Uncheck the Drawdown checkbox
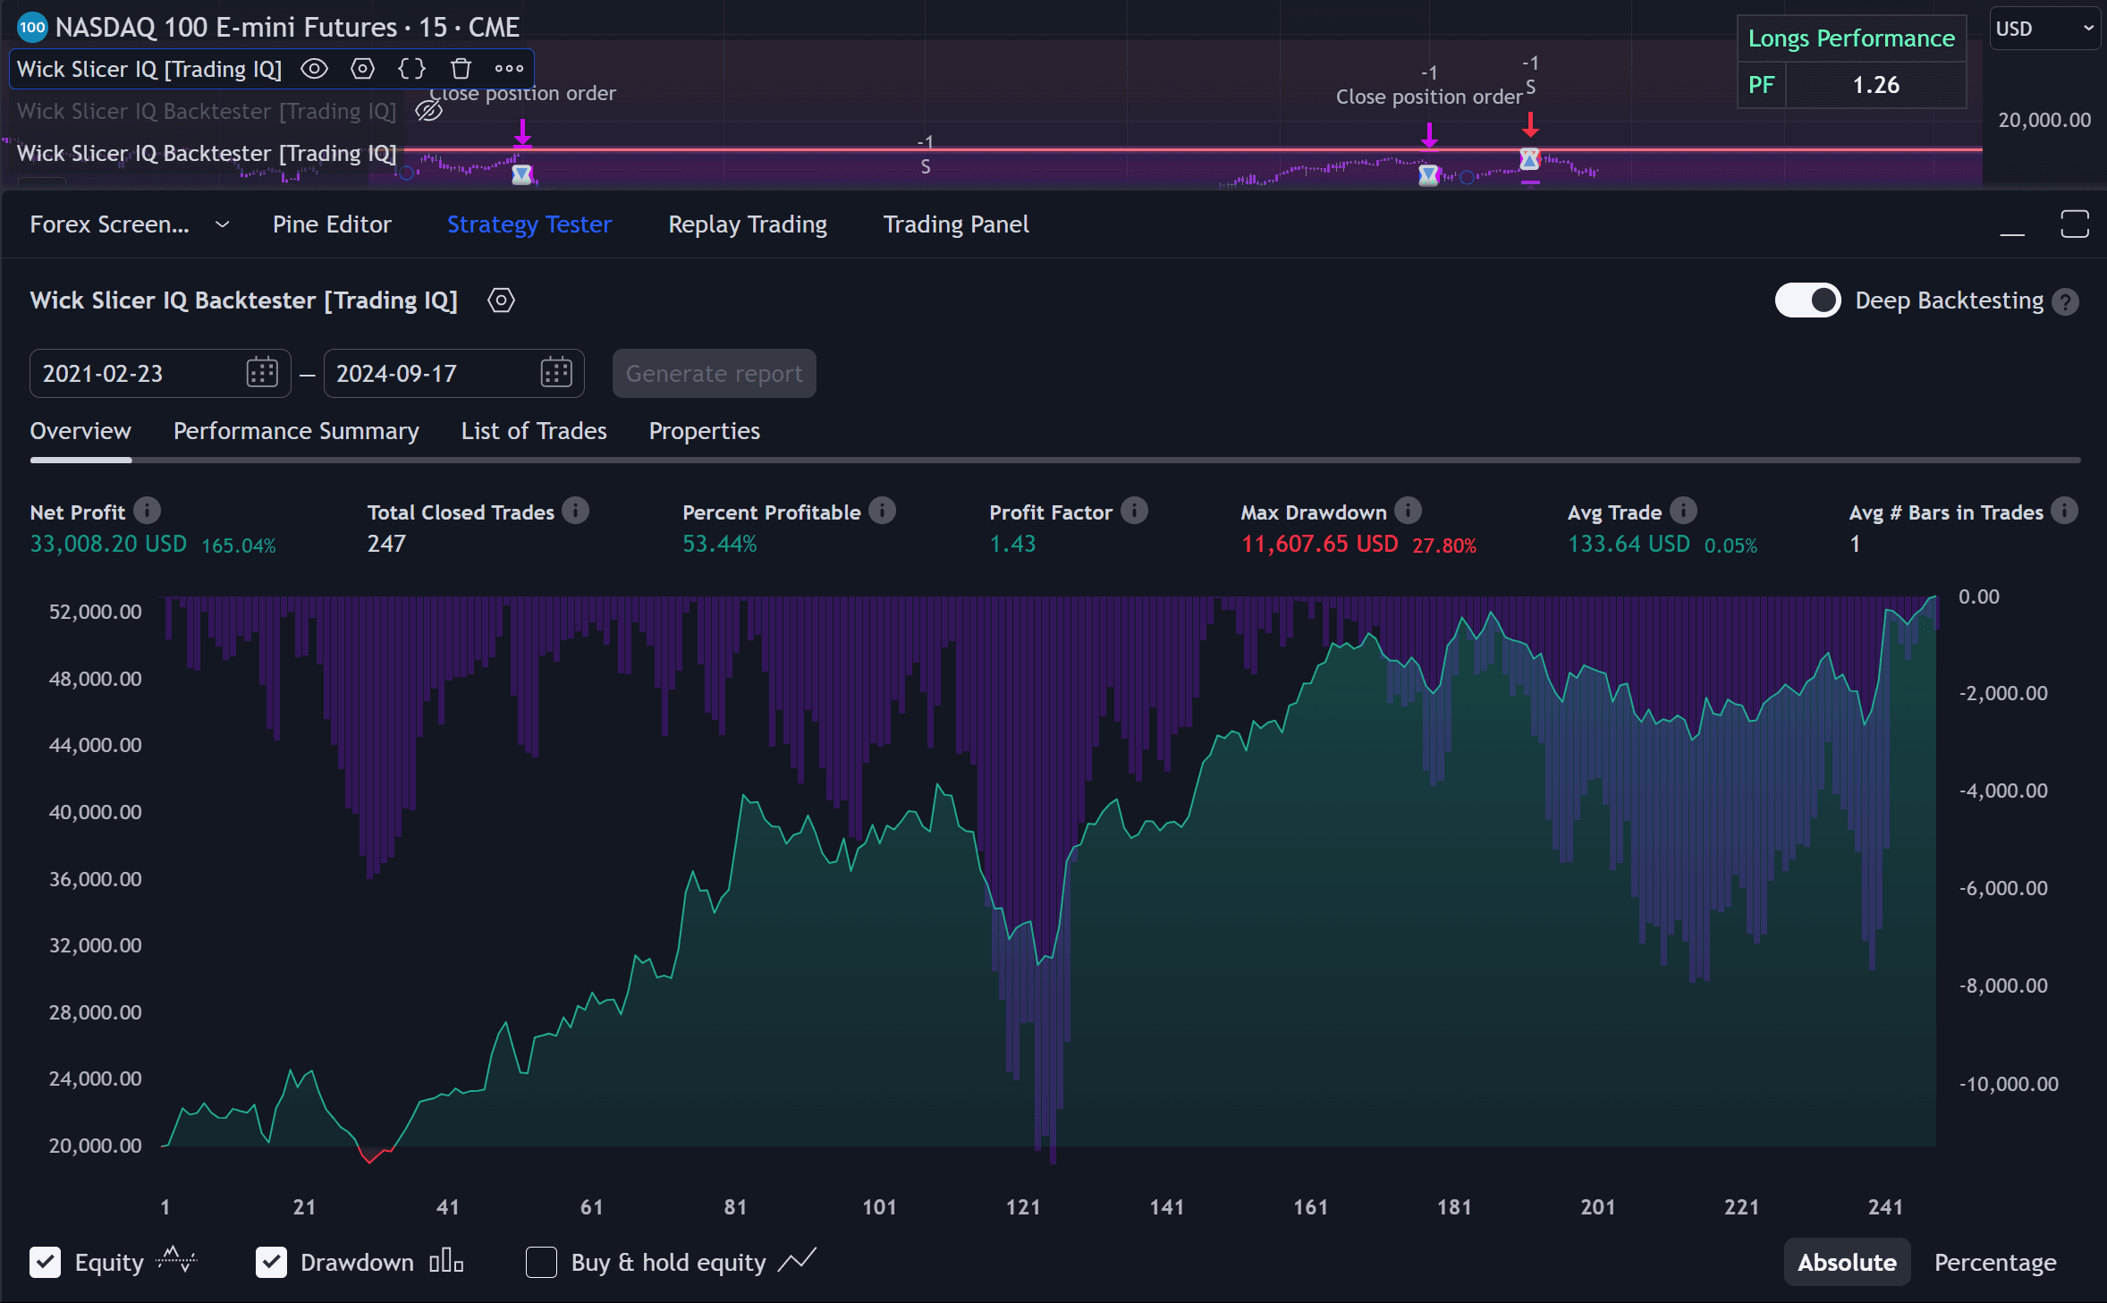Viewport: 2107px width, 1303px height. [x=271, y=1263]
